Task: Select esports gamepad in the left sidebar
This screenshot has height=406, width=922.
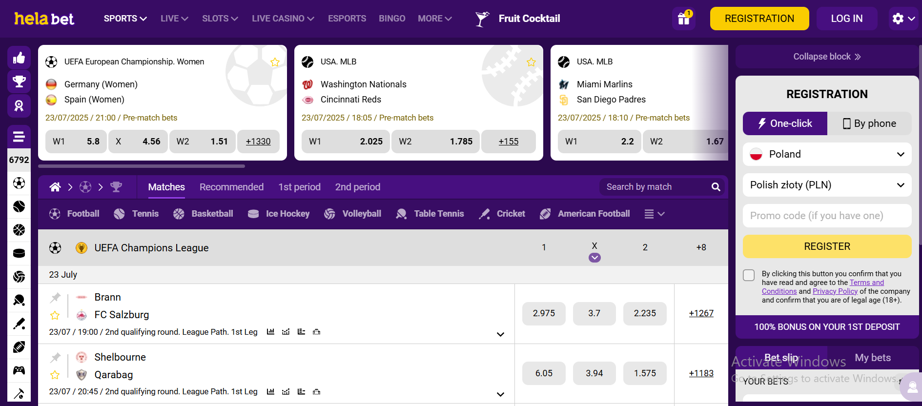Action: pos(19,370)
